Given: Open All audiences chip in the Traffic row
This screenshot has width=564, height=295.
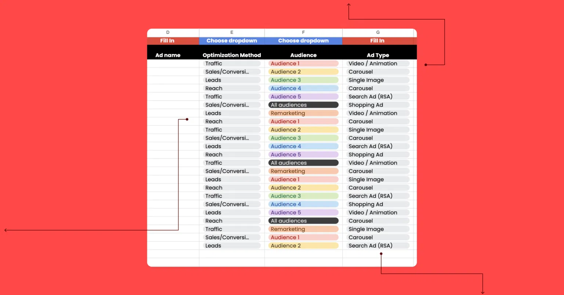Looking at the screenshot, I should point(303,163).
